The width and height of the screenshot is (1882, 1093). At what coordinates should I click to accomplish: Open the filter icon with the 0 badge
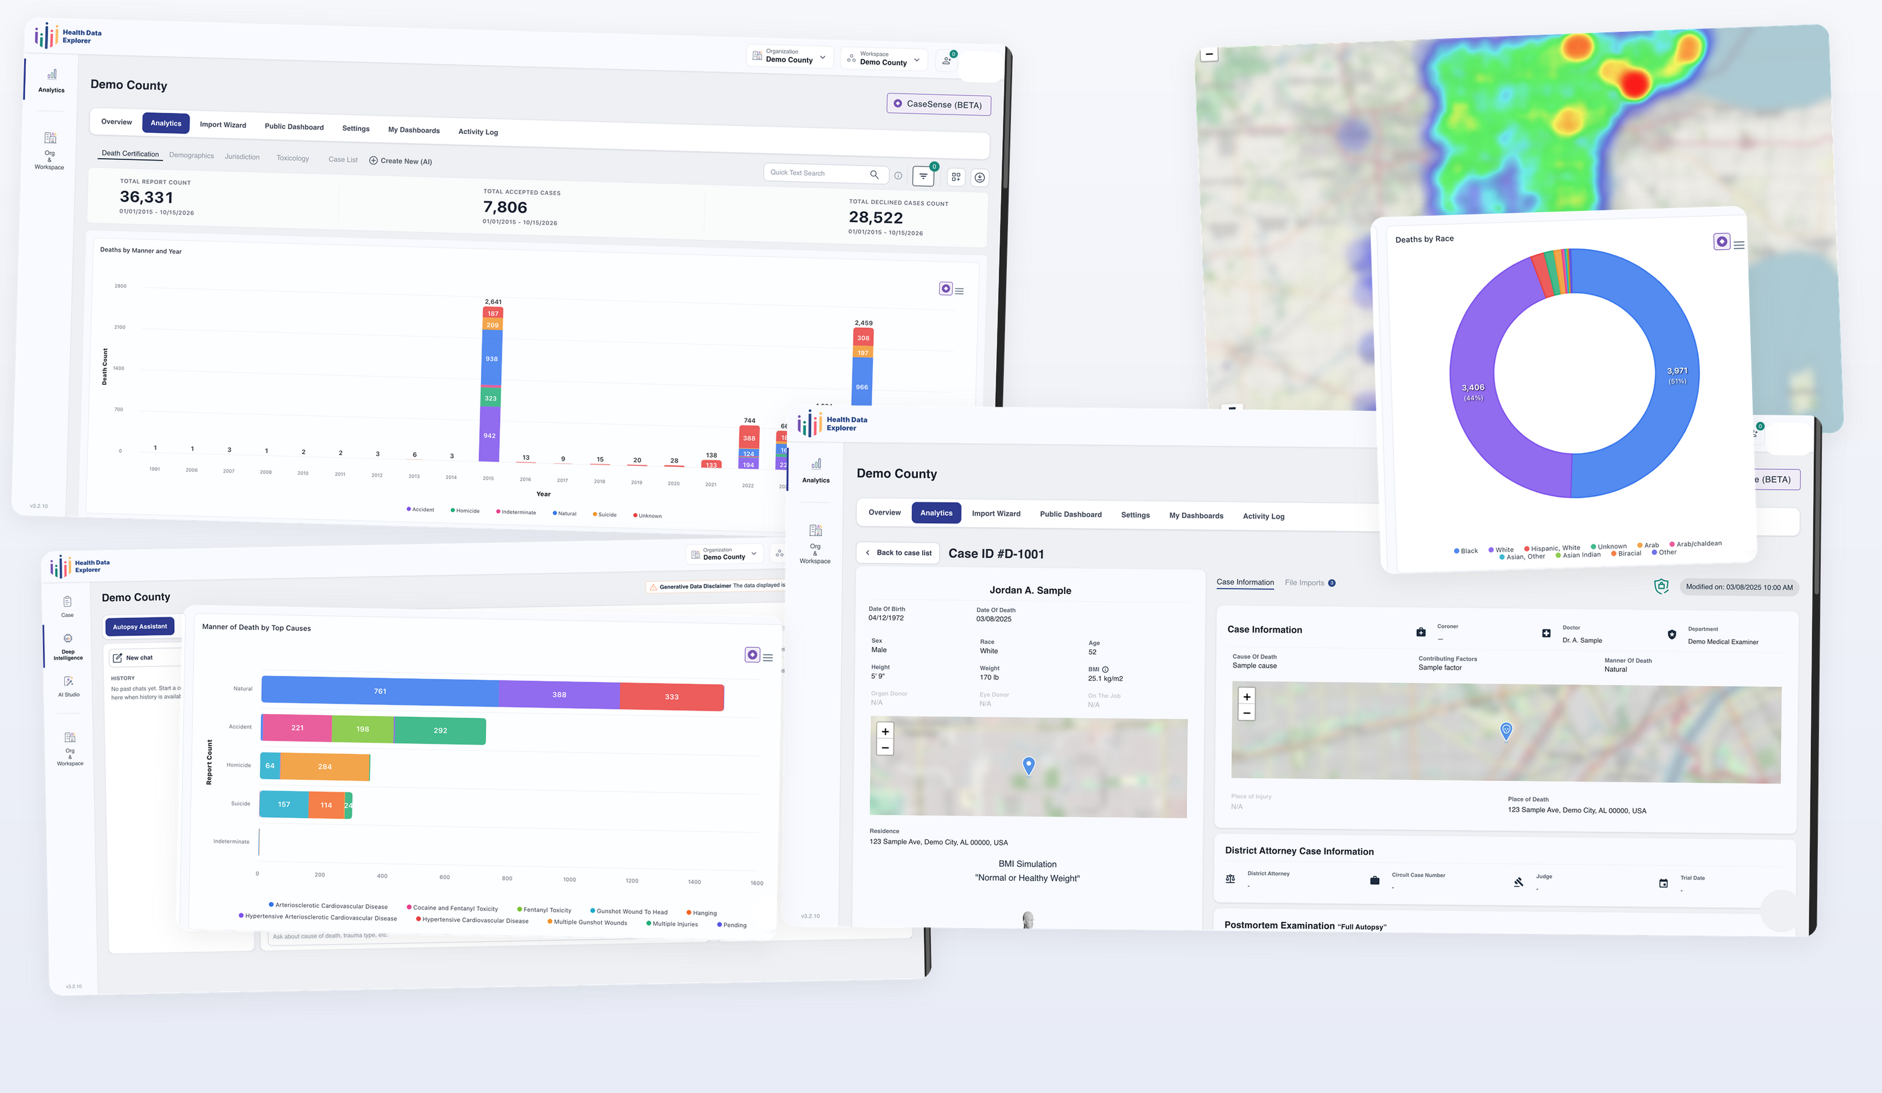[x=923, y=176]
